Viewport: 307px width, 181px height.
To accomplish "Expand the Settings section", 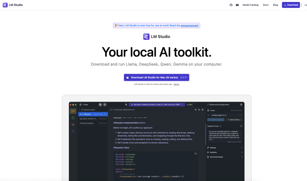I will 225,148.
